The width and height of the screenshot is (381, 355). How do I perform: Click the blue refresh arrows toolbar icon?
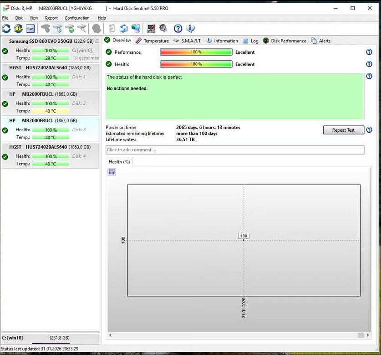pos(6,29)
